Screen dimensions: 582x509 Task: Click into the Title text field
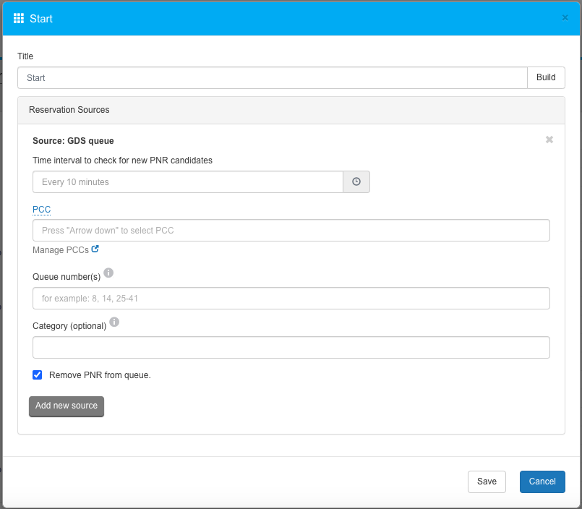272,78
